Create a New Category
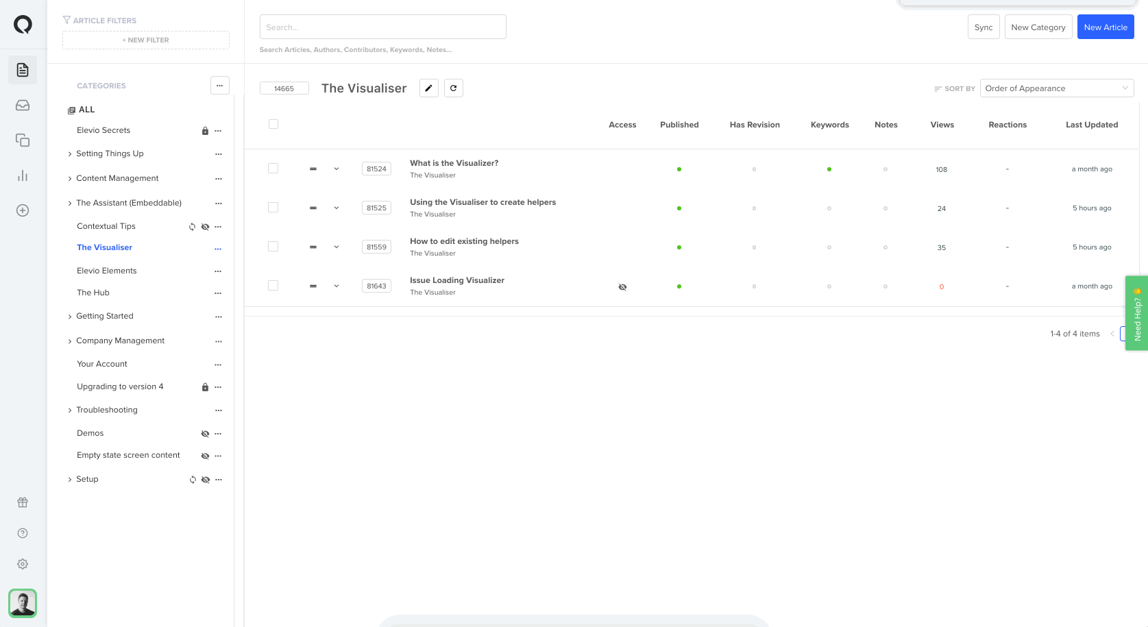The width and height of the screenshot is (1148, 627). 1038,27
